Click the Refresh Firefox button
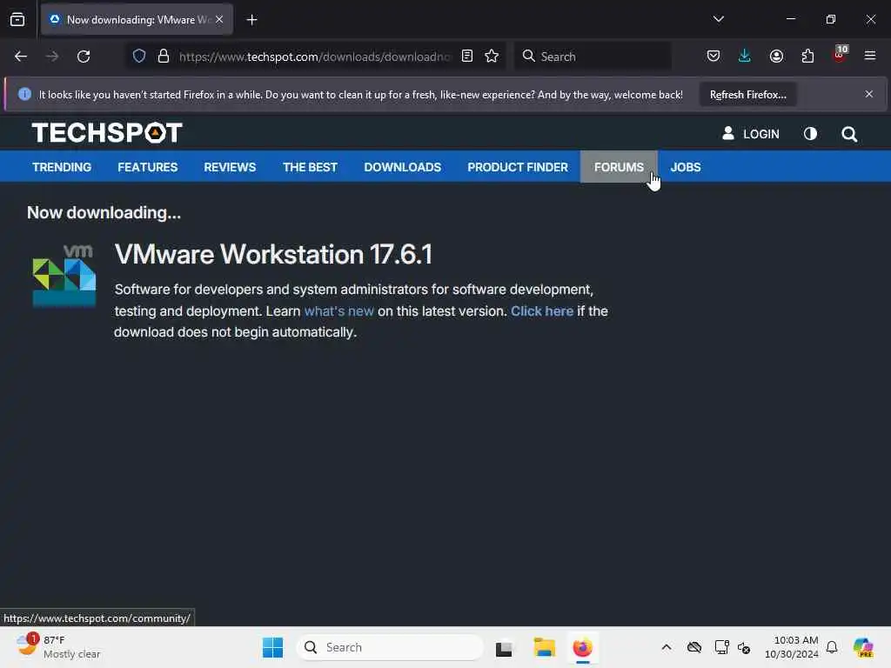Viewport: 891px width, 668px height. [747, 94]
